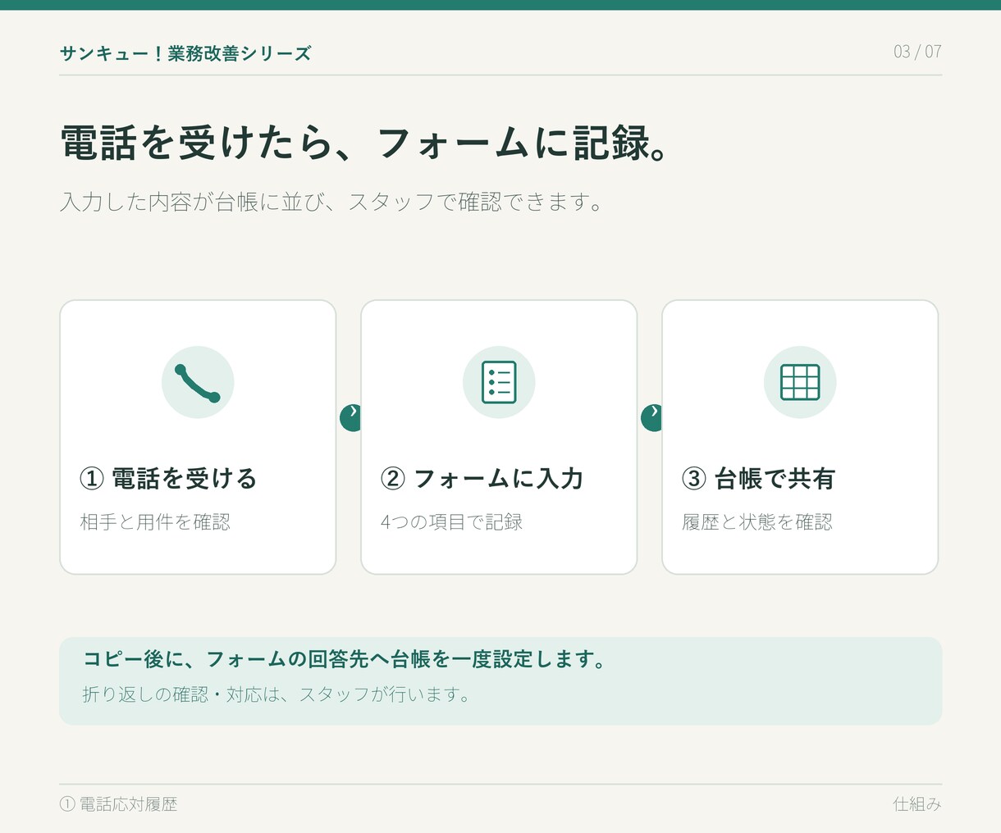Click the footer label '仕組み'
Screen dimensions: 1001x833
pos(917,804)
